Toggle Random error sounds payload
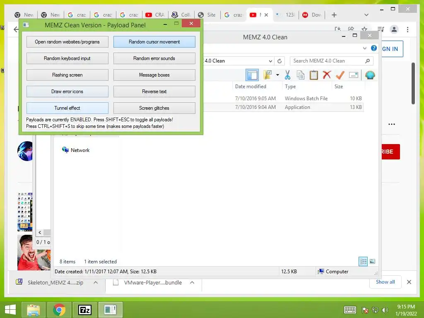This screenshot has height=318, width=424. pyautogui.click(x=154, y=58)
